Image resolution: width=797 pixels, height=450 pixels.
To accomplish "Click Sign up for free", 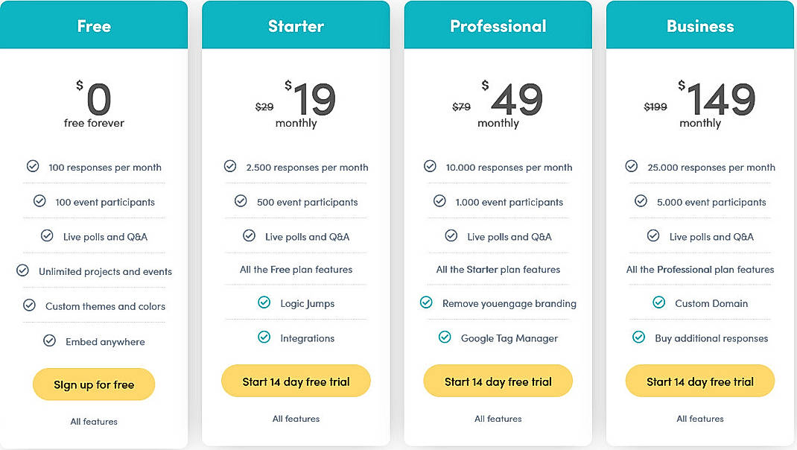I will tap(94, 384).
